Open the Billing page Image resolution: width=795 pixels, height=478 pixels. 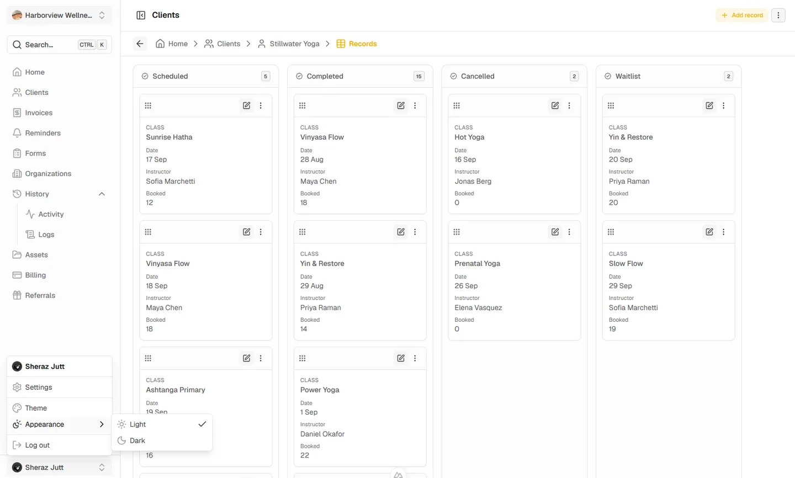(x=59, y=275)
